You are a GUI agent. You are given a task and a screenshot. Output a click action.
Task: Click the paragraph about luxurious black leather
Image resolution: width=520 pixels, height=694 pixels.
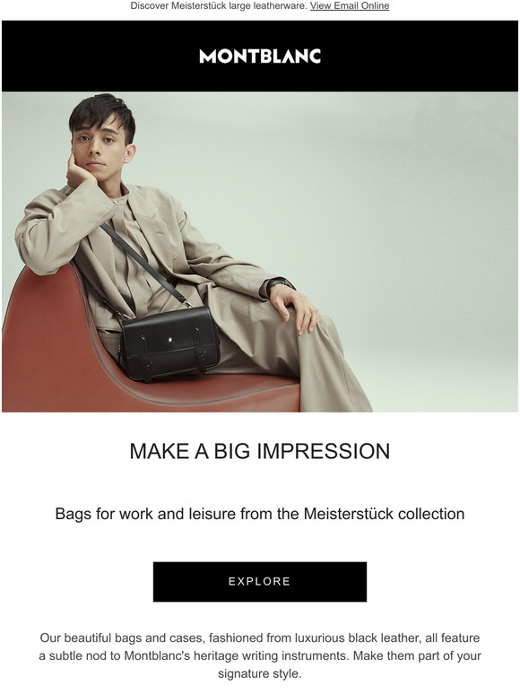pos(260,655)
